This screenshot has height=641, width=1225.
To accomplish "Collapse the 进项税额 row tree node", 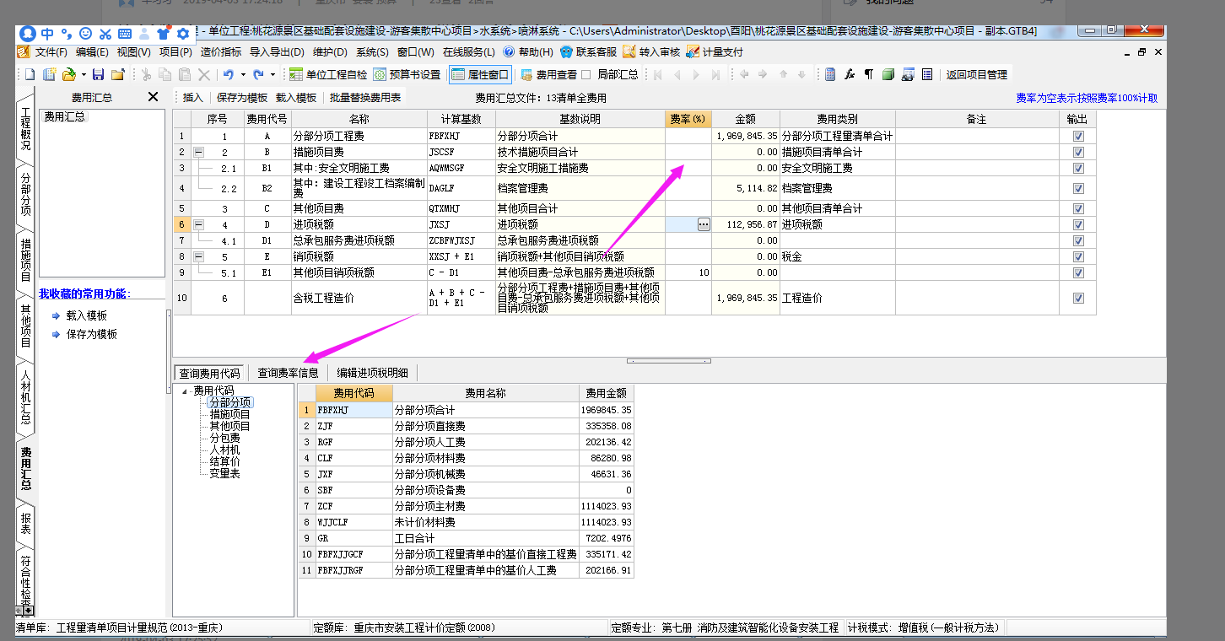I will click(x=199, y=224).
